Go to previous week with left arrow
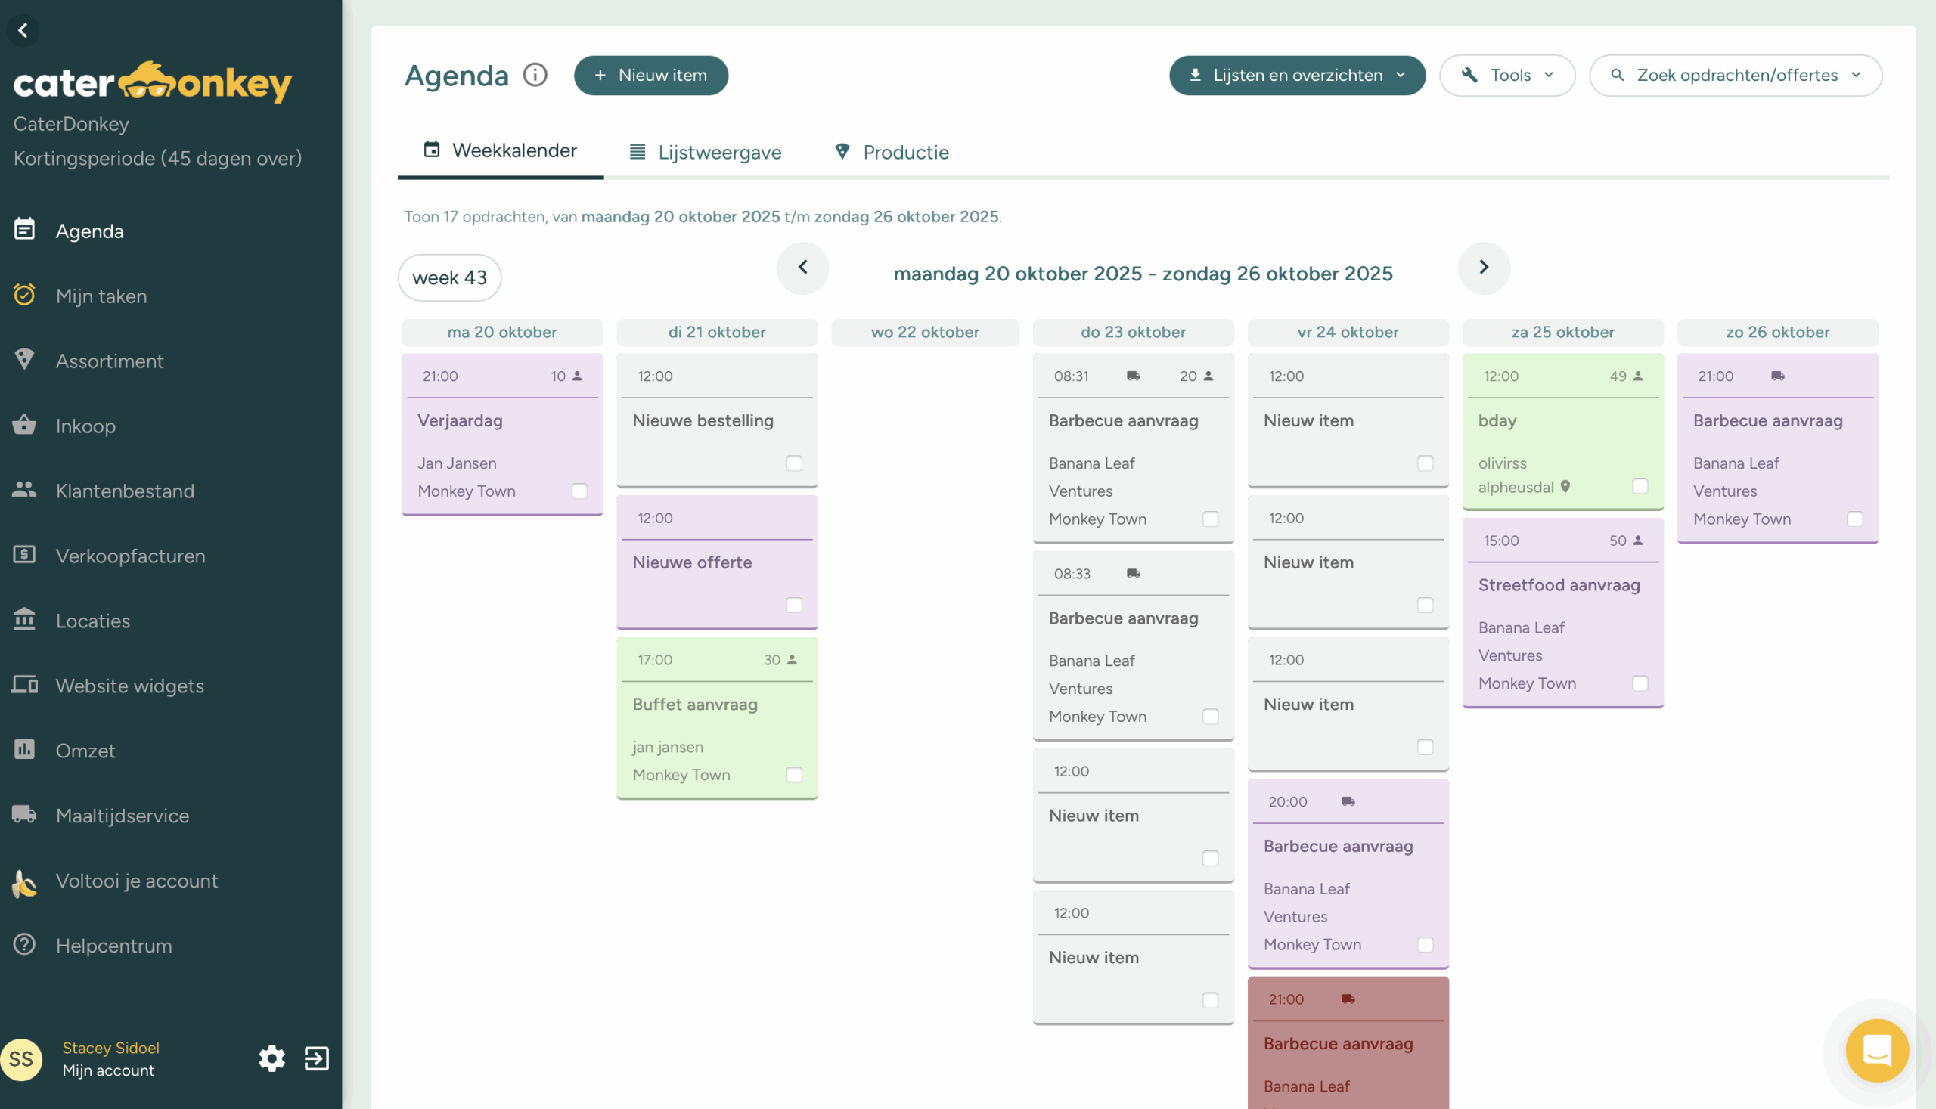This screenshot has width=1936, height=1109. 802,268
